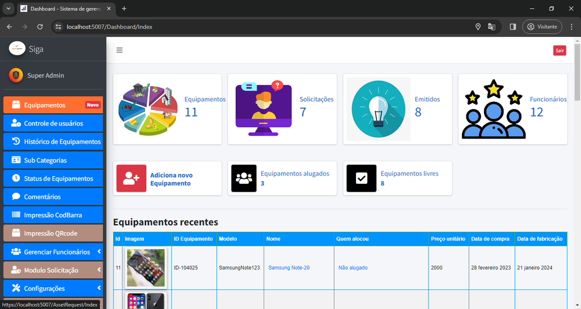Viewport: 581px width, 309px height.
Task: Click the pie chart Equipamentos image
Action: (x=149, y=109)
